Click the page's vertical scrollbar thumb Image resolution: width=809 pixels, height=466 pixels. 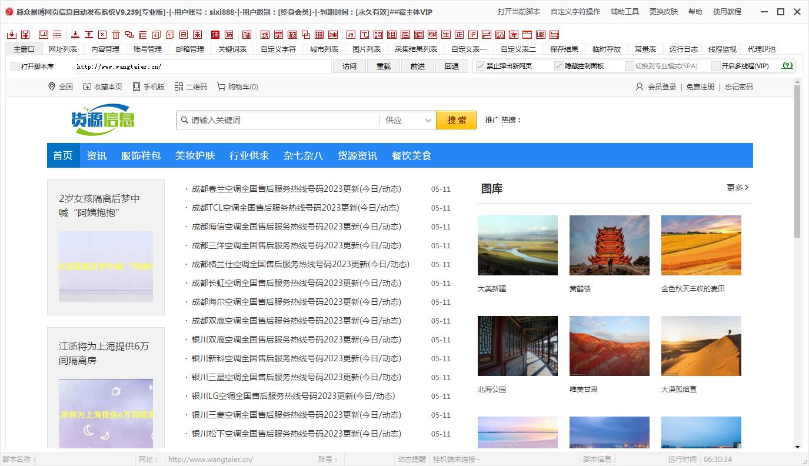797,162
